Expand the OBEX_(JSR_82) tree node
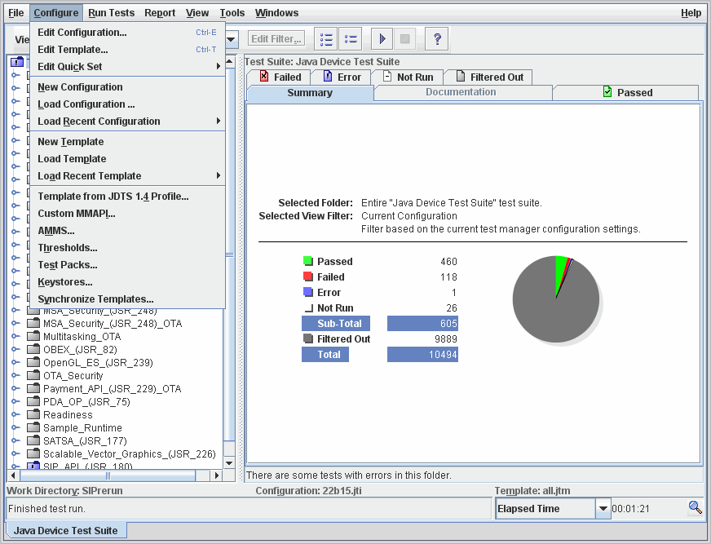Image resolution: width=711 pixels, height=544 pixels. [15, 349]
